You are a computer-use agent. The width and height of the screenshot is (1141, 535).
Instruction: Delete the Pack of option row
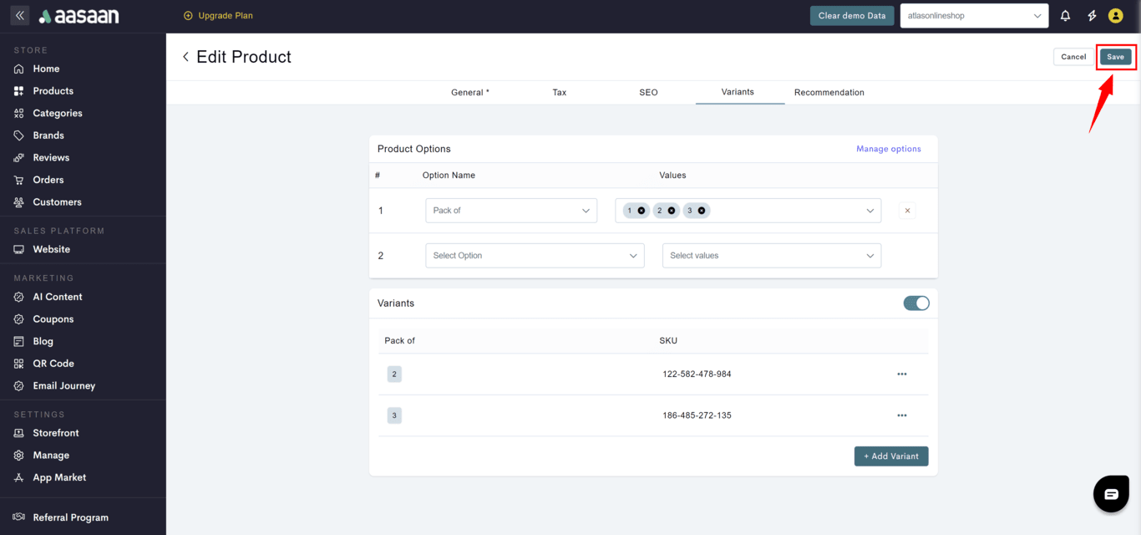(x=908, y=211)
